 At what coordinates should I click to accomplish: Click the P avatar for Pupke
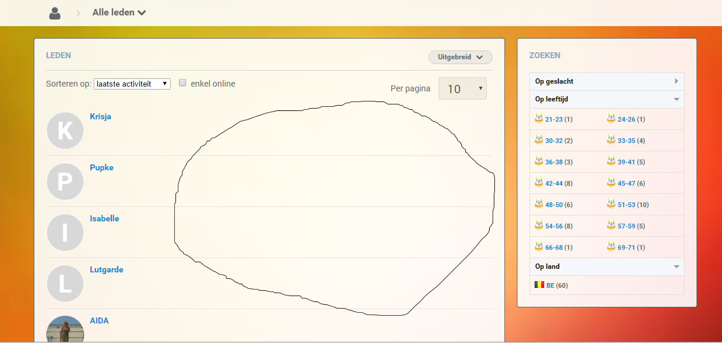(x=65, y=182)
